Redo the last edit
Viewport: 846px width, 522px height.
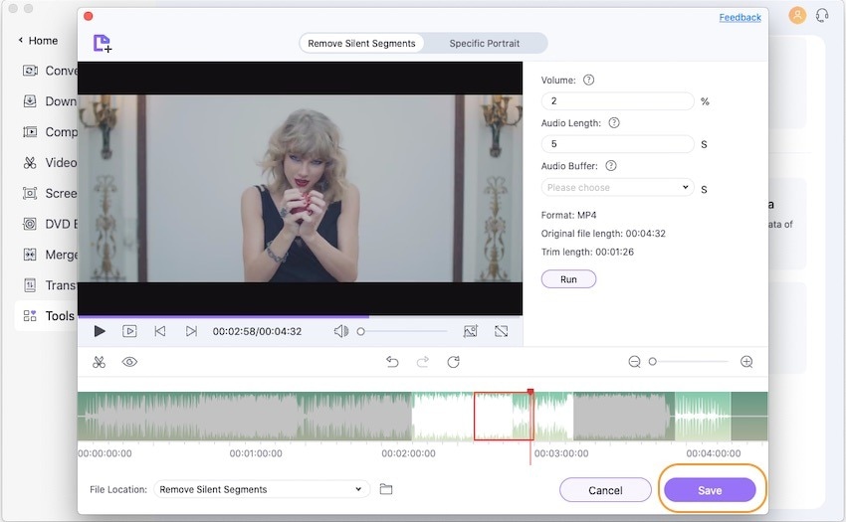click(423, 362)
